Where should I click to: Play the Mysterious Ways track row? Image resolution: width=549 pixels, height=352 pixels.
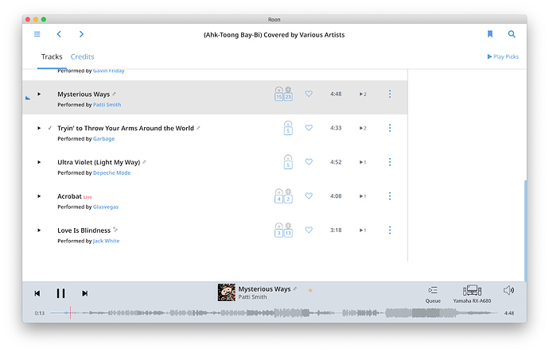coord(39,94)
